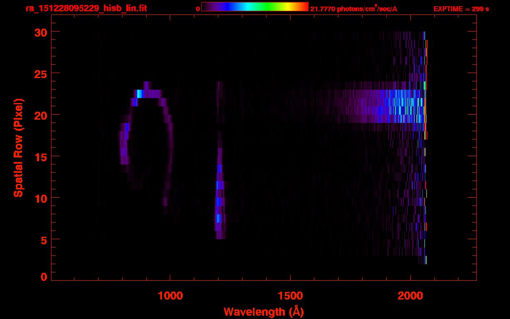
Task: Click the y-axis tick label 0
Action: [43, 277]
